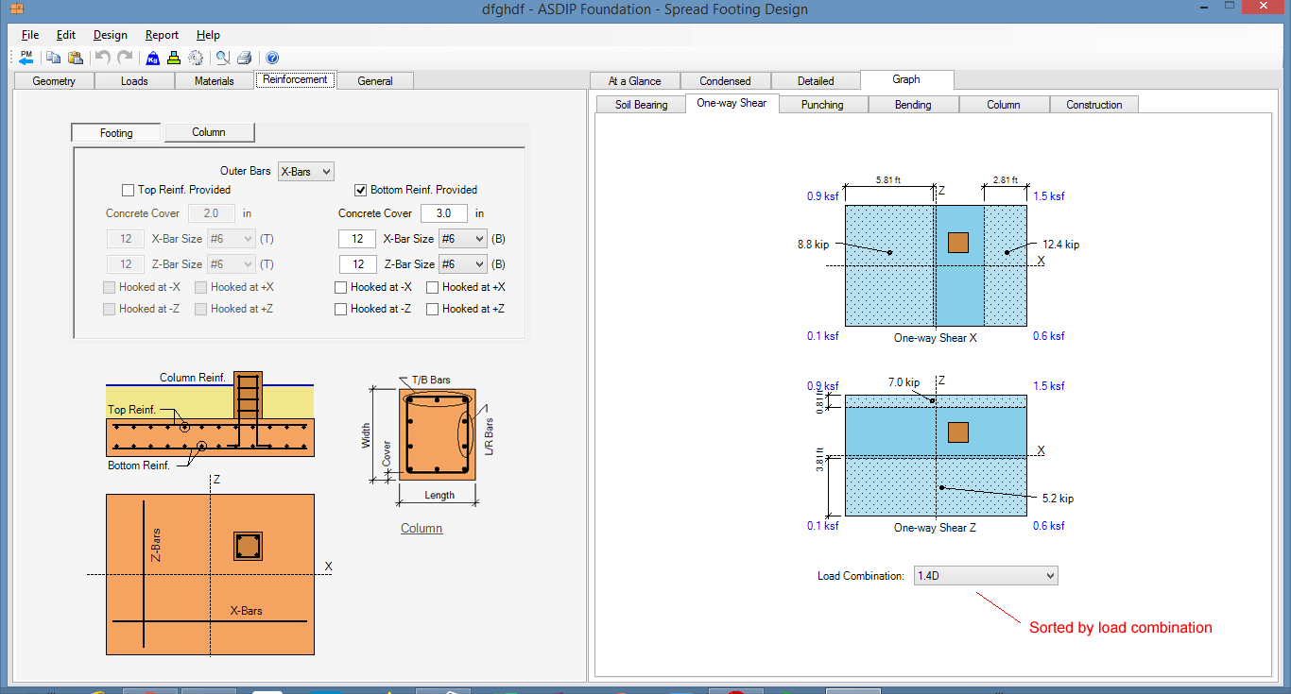Click the 5.2 kip shear label
Viewport: 1291px width, 694px height.
coord(1058,499)
